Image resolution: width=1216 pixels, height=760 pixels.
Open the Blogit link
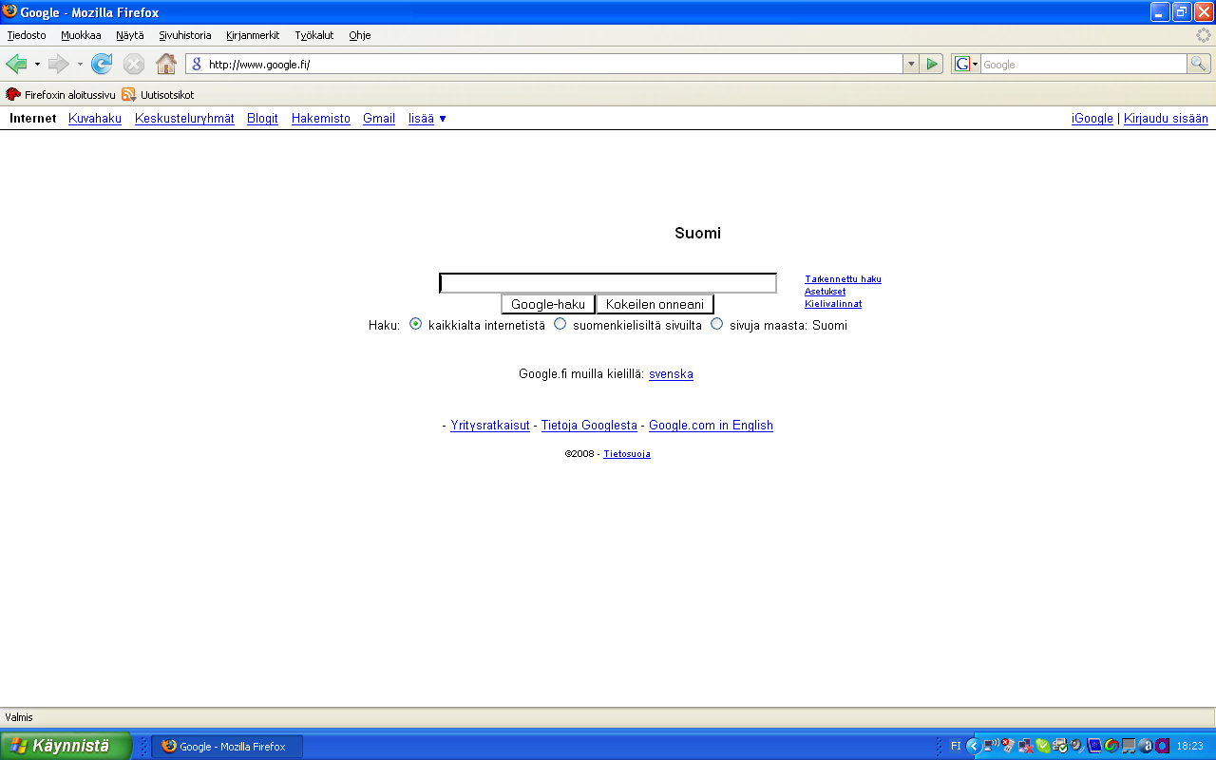coord(262,119)
